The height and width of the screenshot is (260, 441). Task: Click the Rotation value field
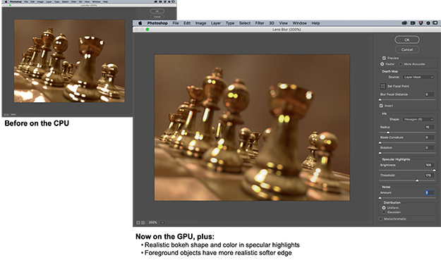point(429,147)
